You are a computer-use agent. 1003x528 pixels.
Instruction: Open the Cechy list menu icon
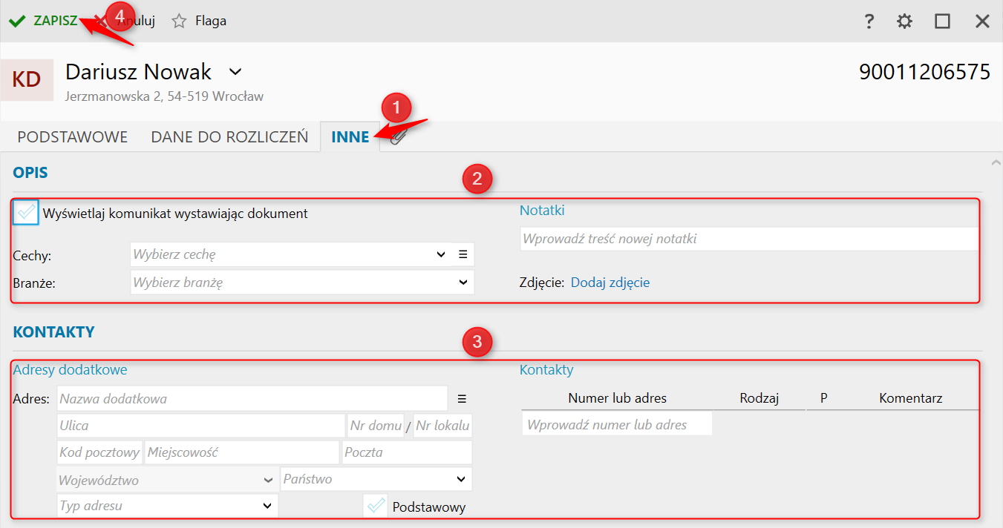pyautogui.click(x=463, y=254)
